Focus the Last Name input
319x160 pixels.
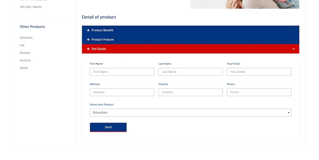click(x=190, y=72)
